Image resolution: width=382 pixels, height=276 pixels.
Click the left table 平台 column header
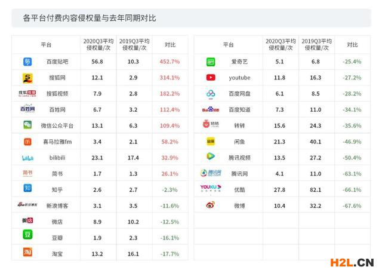tap(46, 45)
